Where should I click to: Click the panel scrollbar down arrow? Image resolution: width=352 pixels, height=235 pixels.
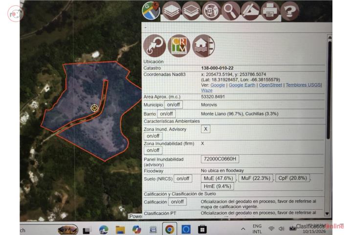tap(327, 213)
